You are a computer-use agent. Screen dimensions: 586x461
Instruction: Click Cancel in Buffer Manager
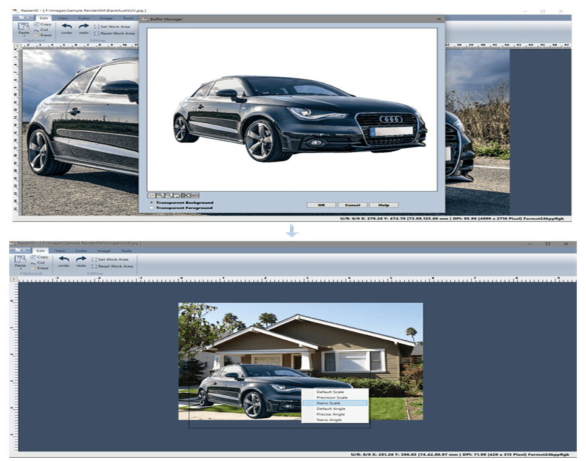click(353, 205)
